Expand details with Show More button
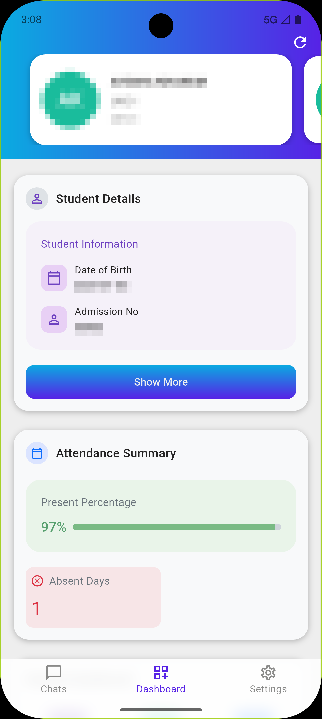This screenshot has width=322, height=719. tap(161, 382)
